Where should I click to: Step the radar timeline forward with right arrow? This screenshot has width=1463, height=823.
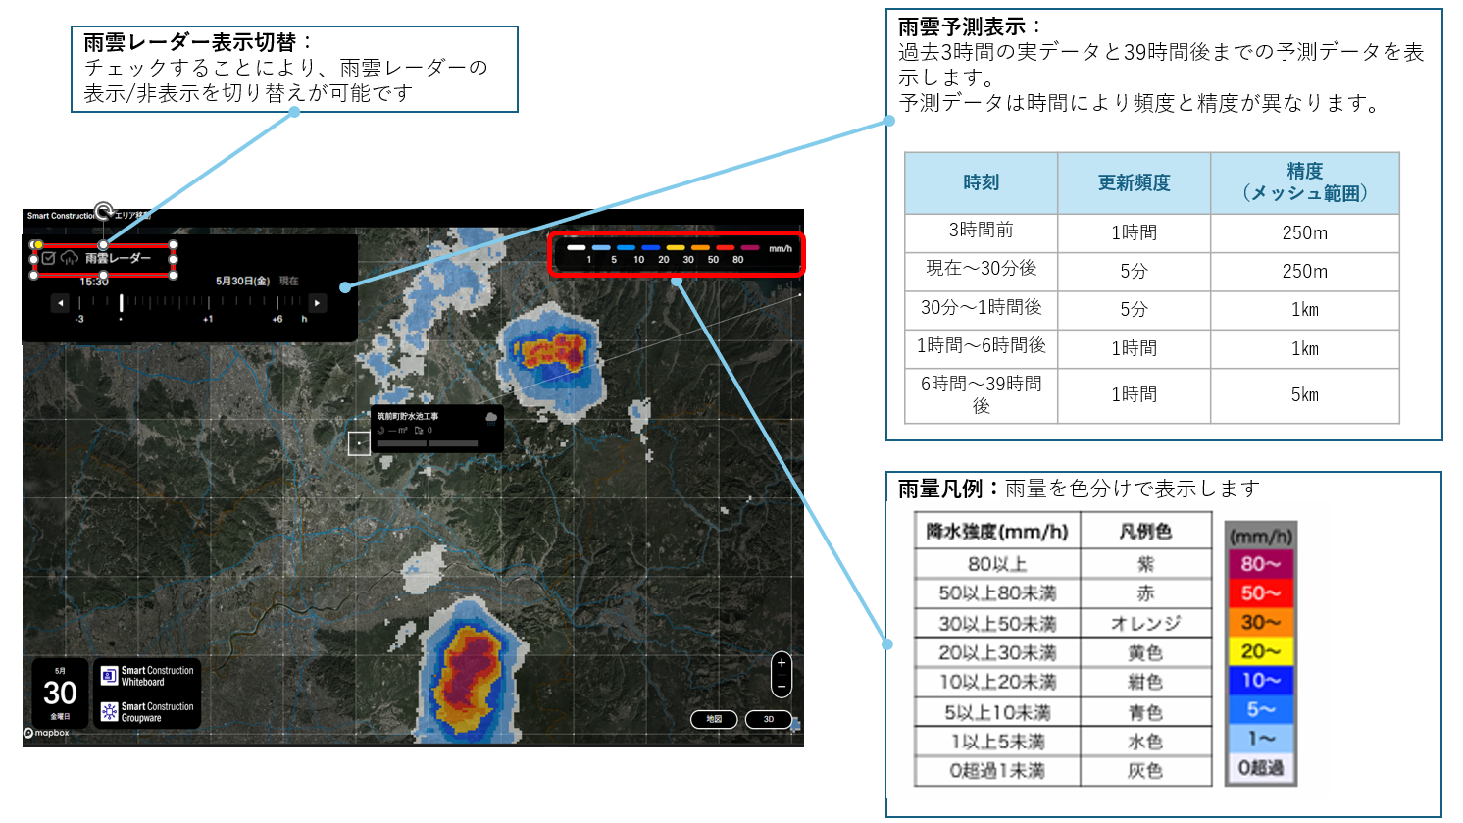click(x=317, y=303)
